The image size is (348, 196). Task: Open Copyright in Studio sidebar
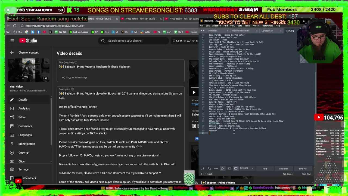[x=29, y=153]
